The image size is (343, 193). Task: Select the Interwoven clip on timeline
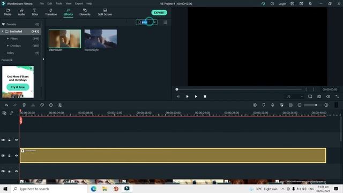click(x=173, y=155)
